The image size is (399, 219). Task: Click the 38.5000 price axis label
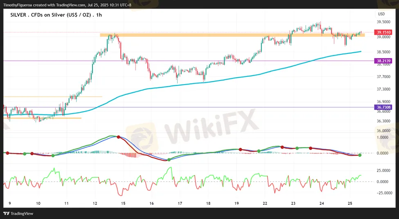click(x=383, y=52)
